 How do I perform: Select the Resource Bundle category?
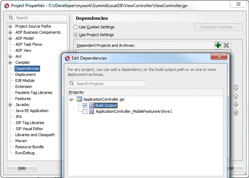pyautogui.click(x=29, y=147)
